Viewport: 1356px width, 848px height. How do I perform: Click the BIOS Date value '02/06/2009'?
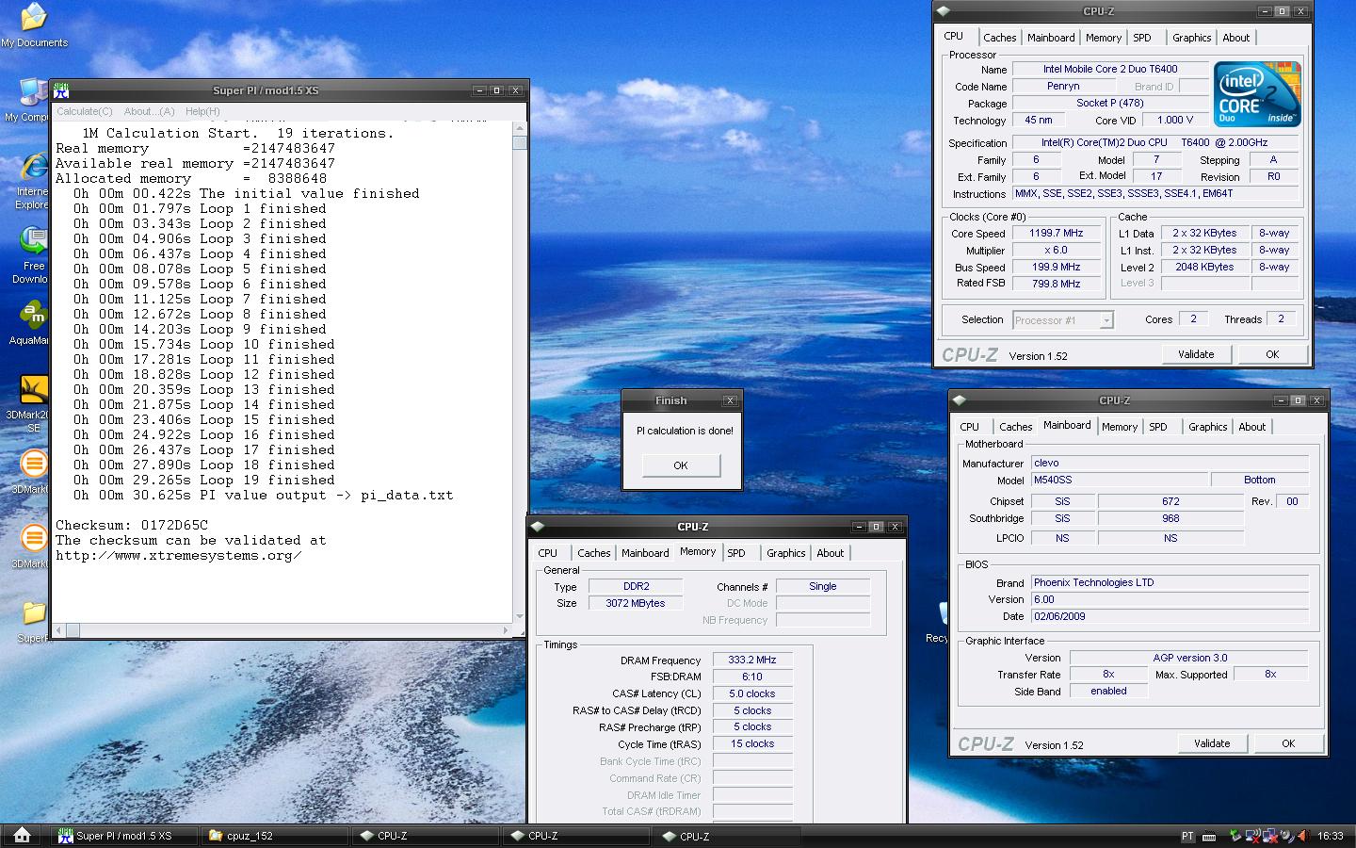click(x=1170, y=616)
